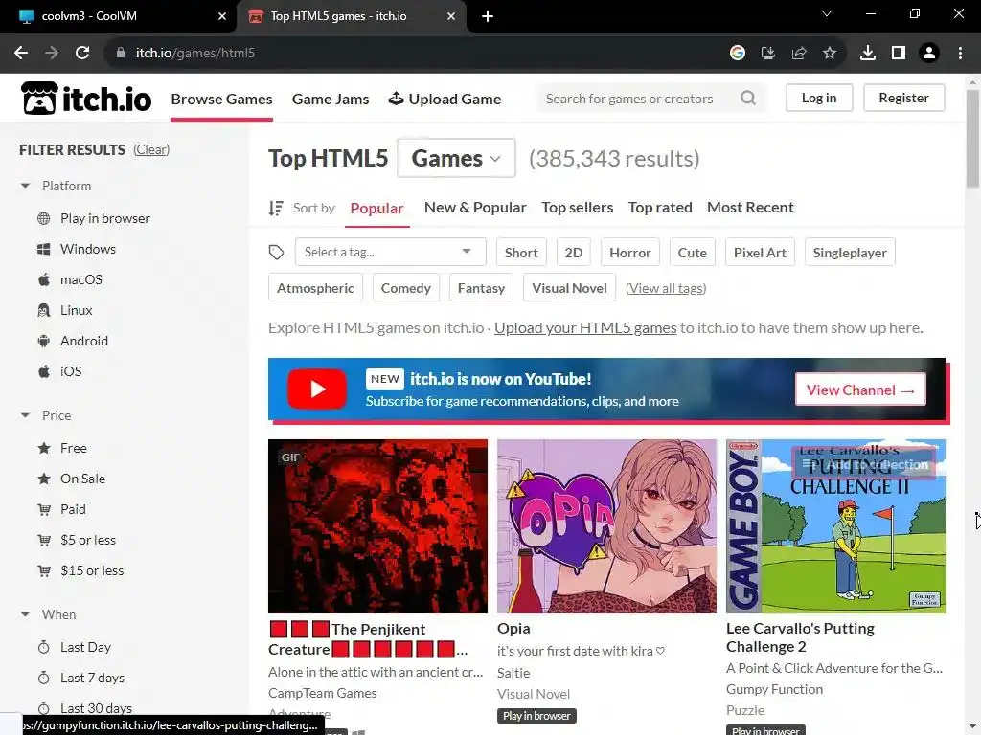
Task: Open The Penjikent Creature thumbnail
Action: point(377,526)
